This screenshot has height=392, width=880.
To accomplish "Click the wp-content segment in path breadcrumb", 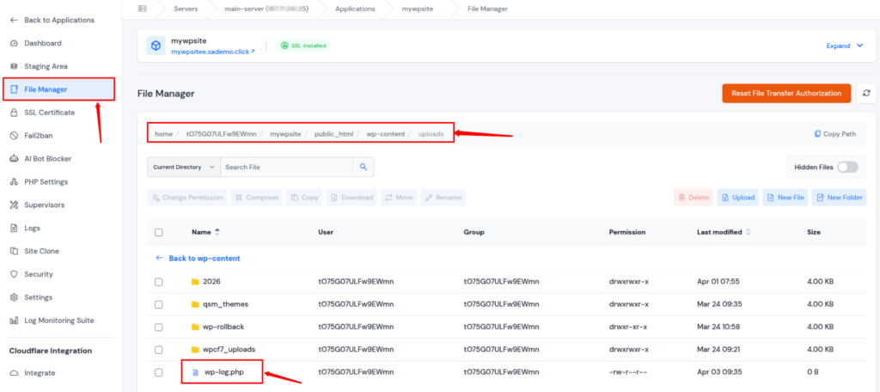I will [386, 134].
